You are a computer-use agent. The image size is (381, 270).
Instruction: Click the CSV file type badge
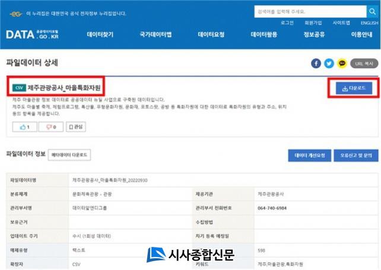pos(19,88)
